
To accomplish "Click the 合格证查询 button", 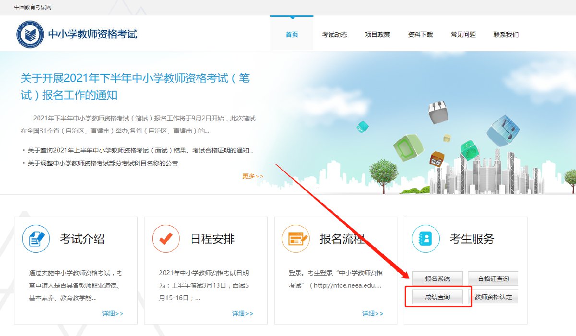I will pos(493,278).
